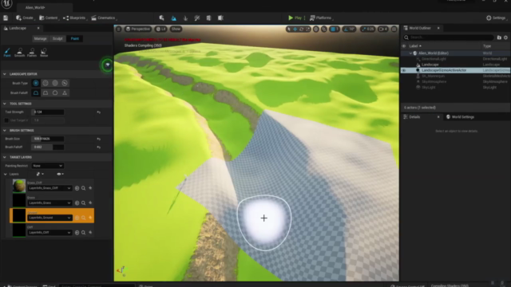Screen dimensions: 511x287
Task: Collapse the Landscape Editor section
Action: pyautogui.click(x=5, y=74)
